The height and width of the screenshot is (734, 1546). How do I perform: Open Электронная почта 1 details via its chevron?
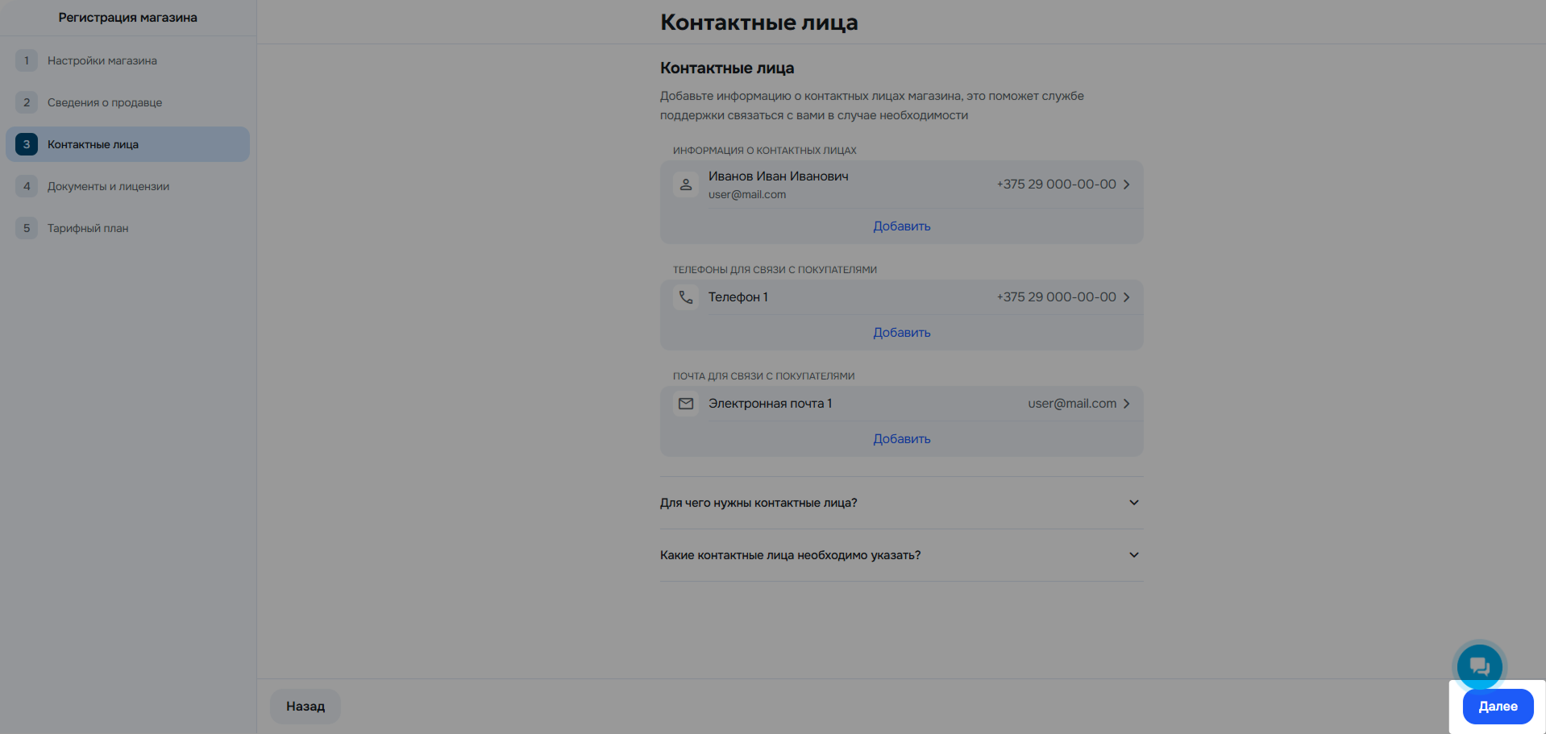(x=1127, y=403)
